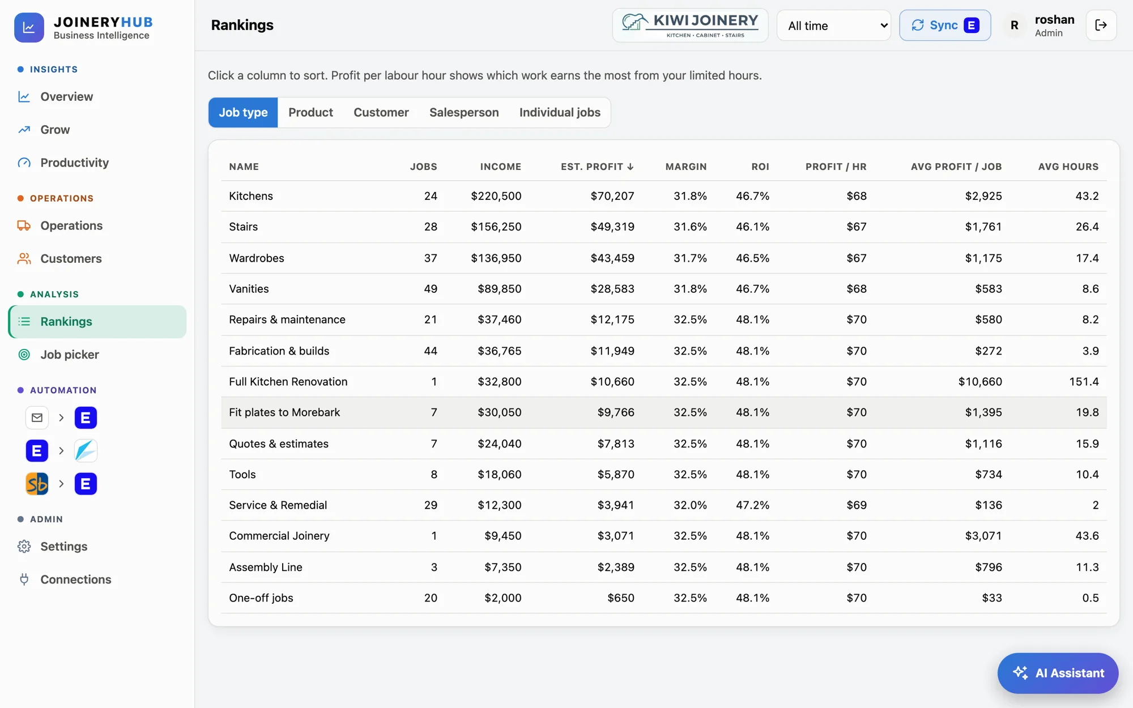Click the JoineryHub chart logo icon
The height and width of the screenshot is (708, 1133).
pos(29,27)
